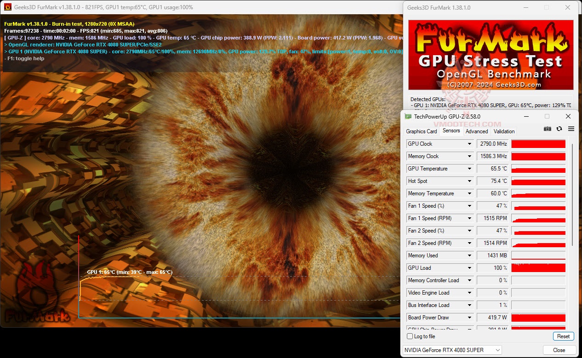Image resolution: width=582 pixels, height=358 pixels.
Task: Expand the Fan 1 Speed (RPM) dropdown
Action: 469,218
